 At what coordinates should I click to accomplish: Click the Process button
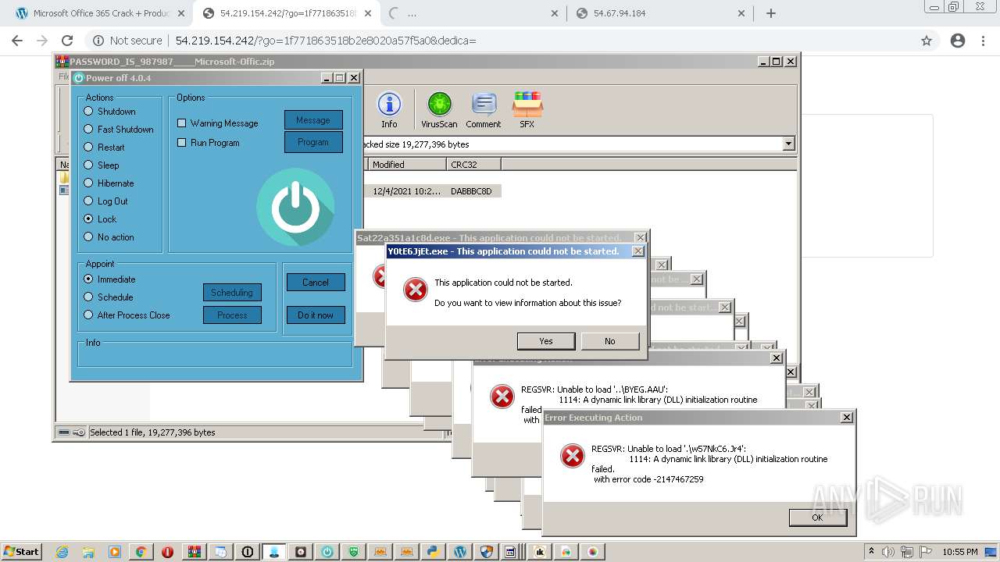tap(232, 315)
